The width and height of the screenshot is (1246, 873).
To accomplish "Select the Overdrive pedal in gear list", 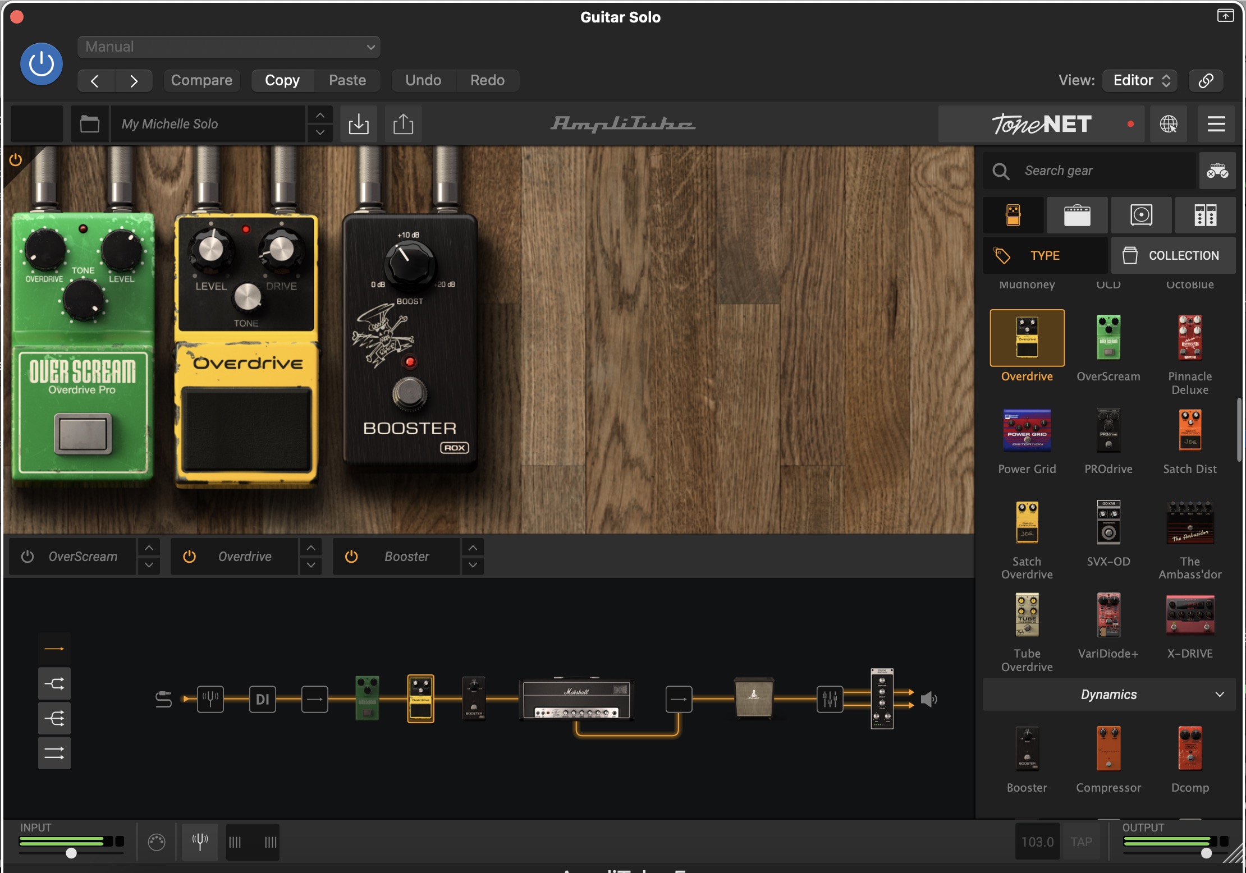I will coord(1027,338).
